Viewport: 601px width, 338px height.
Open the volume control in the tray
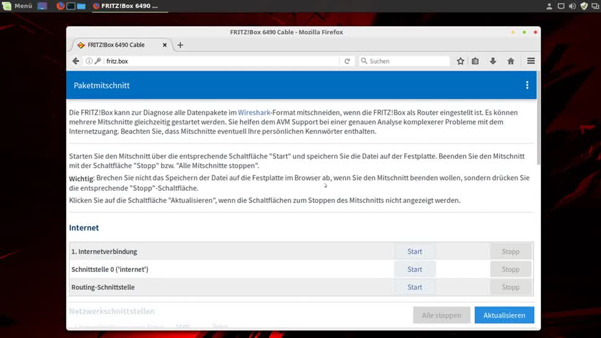click(x=572, y=6)
